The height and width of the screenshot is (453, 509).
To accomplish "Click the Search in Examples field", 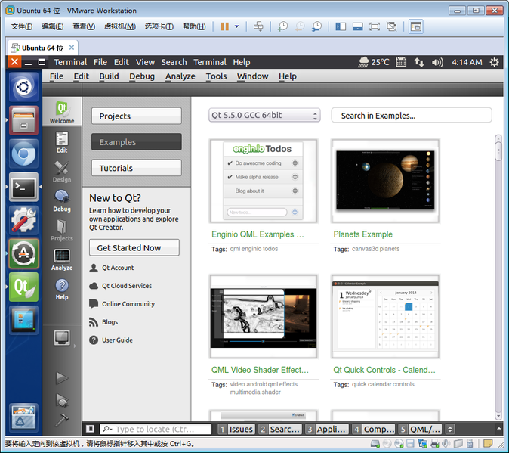I will pos(411,115).
